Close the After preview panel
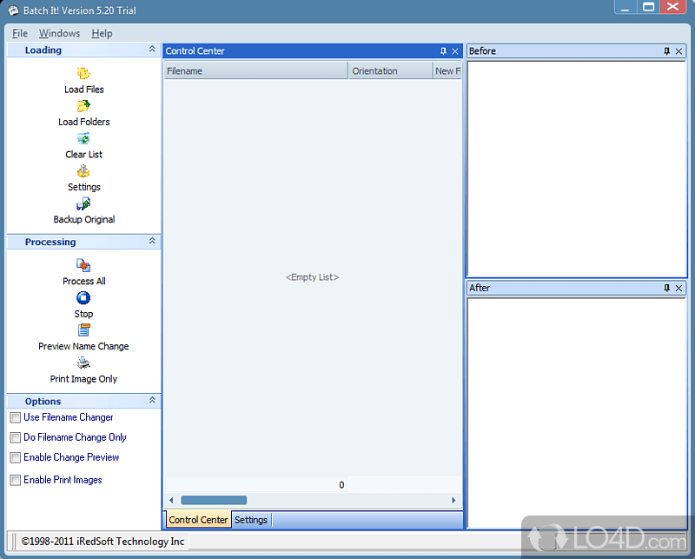 678,288
